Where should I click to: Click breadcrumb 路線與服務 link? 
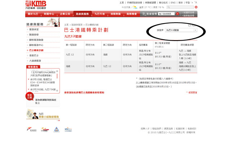(x=77, y=25)
